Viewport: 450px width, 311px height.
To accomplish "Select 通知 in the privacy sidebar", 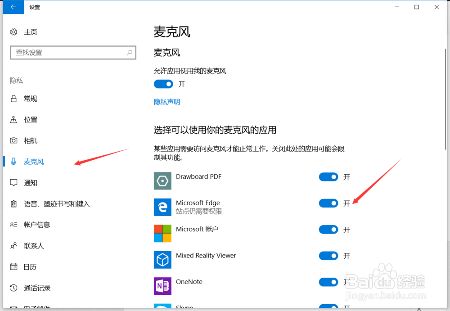I will [31, 183].
